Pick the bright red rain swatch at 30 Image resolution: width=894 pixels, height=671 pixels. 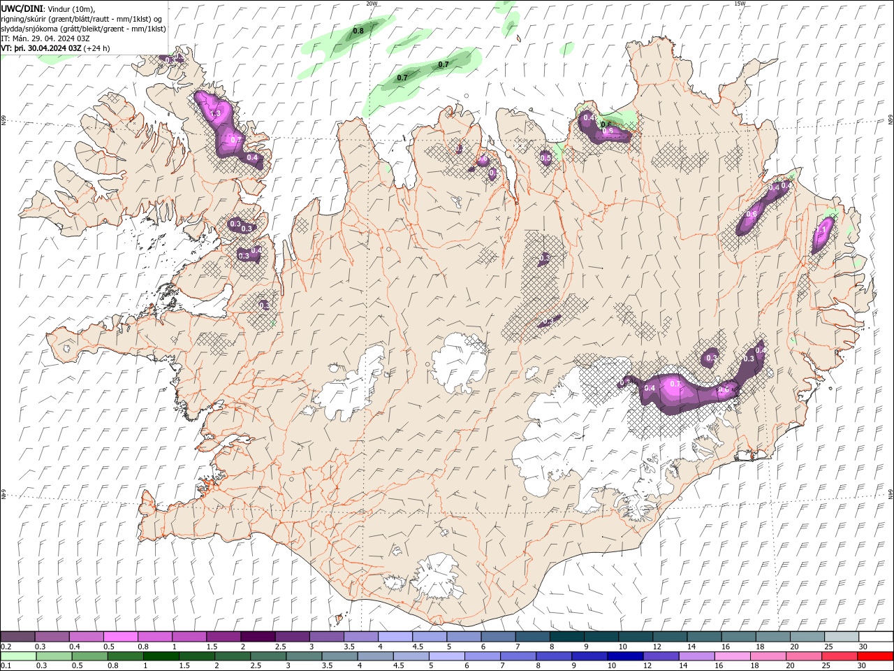(x=874, y=656)
